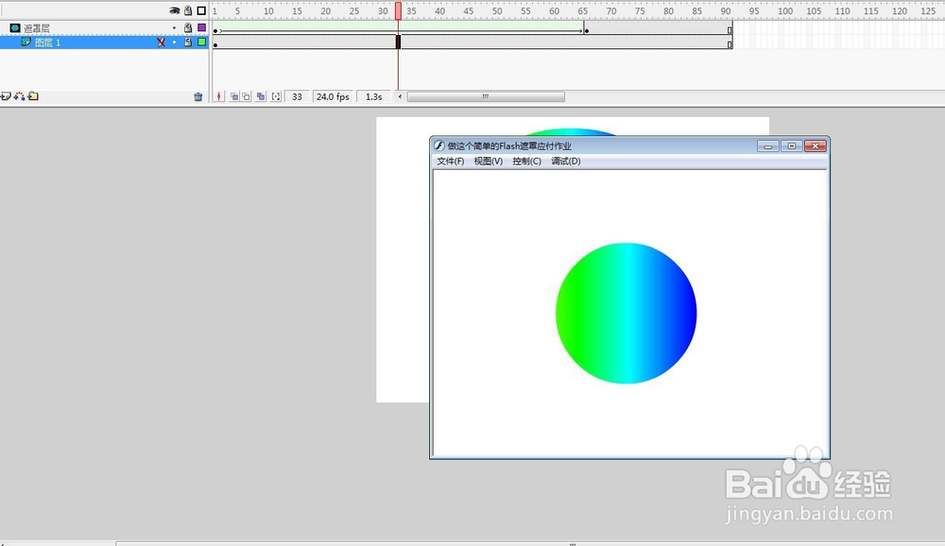Image resolution: width=945 pixels, height=546 pixels.
Task: Unlock the 遮罩层 layer padlock
Action: click(188, 27)
